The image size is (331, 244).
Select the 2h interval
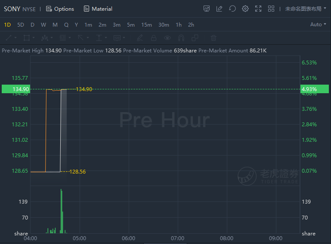191,25
